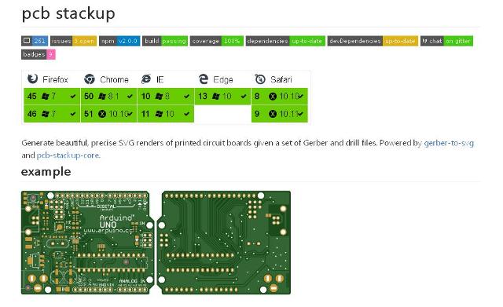Open the 261 badge with the board icon

[x=35, y=41]
